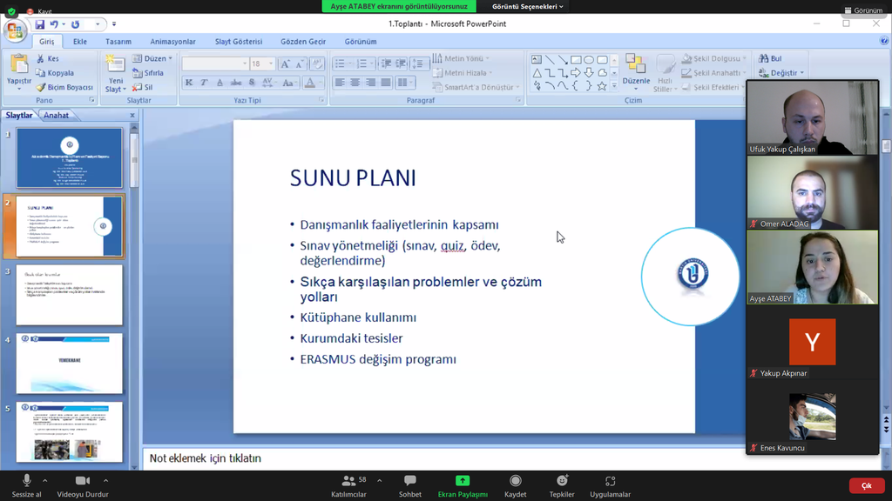
Task: Save the presentation using the floppy icon
Action: 39,24
